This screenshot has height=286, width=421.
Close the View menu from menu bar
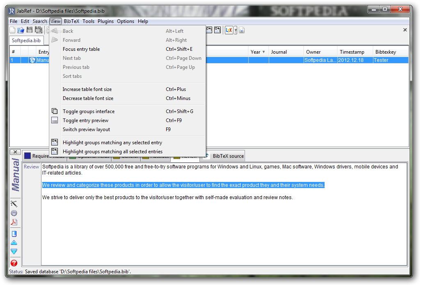click(x=55, y=21)
